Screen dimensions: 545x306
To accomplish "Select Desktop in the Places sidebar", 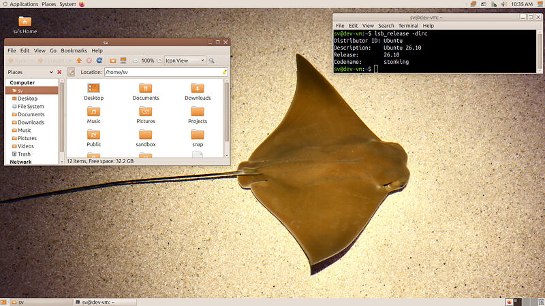I will (x=31, y=99).
